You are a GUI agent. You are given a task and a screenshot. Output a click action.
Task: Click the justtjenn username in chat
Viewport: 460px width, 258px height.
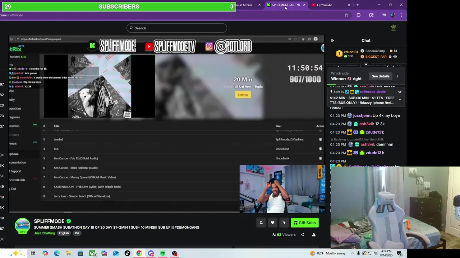coord(362,116)
